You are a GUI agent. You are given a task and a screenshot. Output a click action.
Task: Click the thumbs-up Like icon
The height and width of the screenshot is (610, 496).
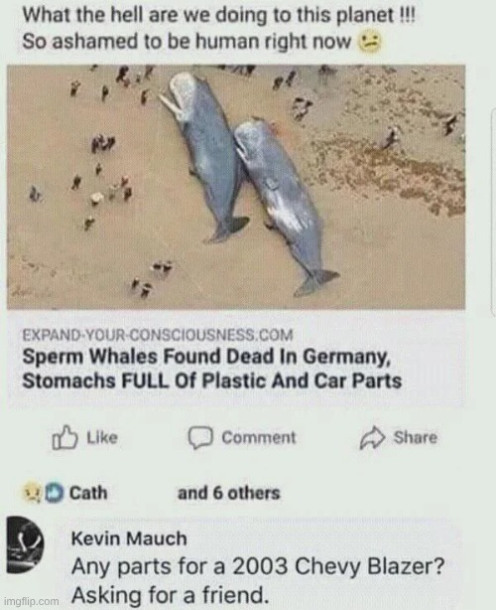click(x=64, y=438)
